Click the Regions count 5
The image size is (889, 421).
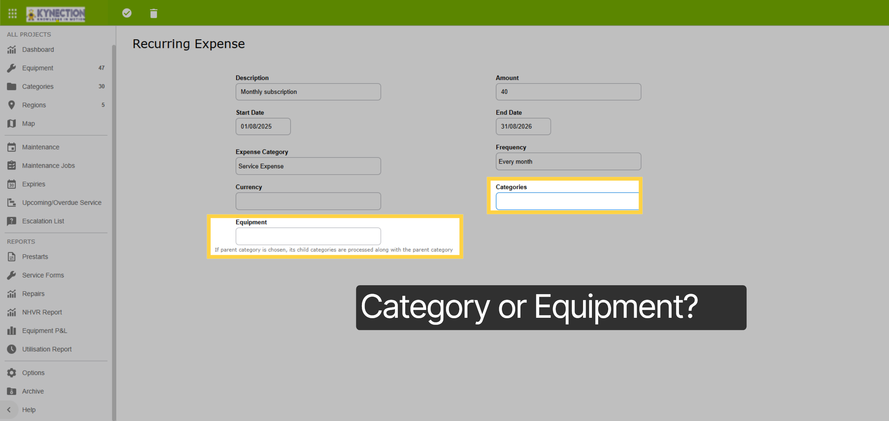coord(103,105)
